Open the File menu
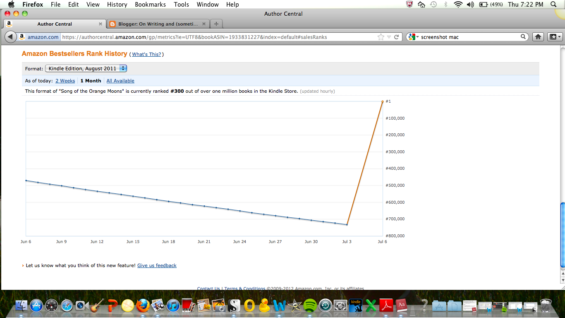Viewport: 565px width, 318px height. pos(55,5)
